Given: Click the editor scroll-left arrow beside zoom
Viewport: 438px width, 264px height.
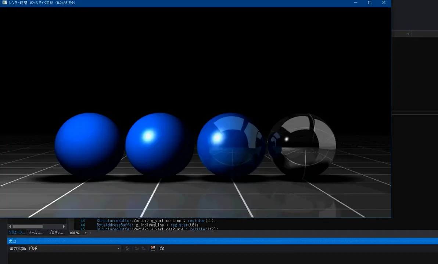Looking at the screenshot, I should click(90, 233).
